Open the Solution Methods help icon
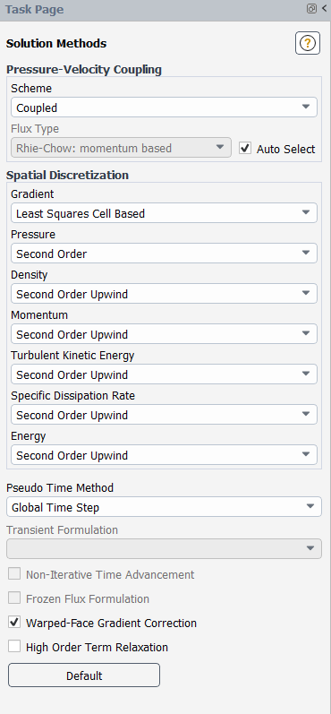 point(308,43)
